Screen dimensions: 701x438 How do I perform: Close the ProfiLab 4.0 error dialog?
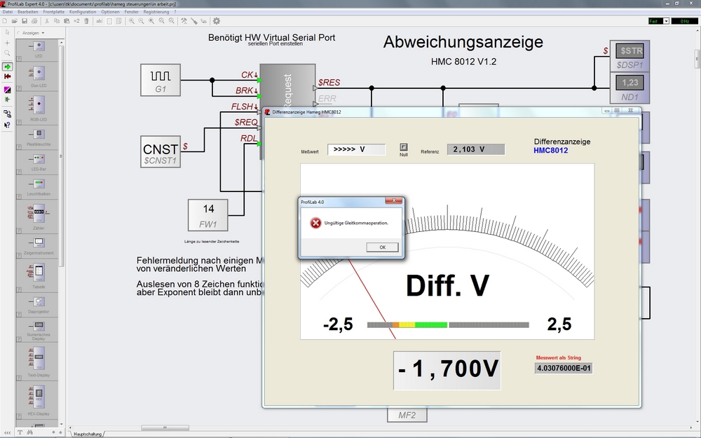click(x=394, y=201)
